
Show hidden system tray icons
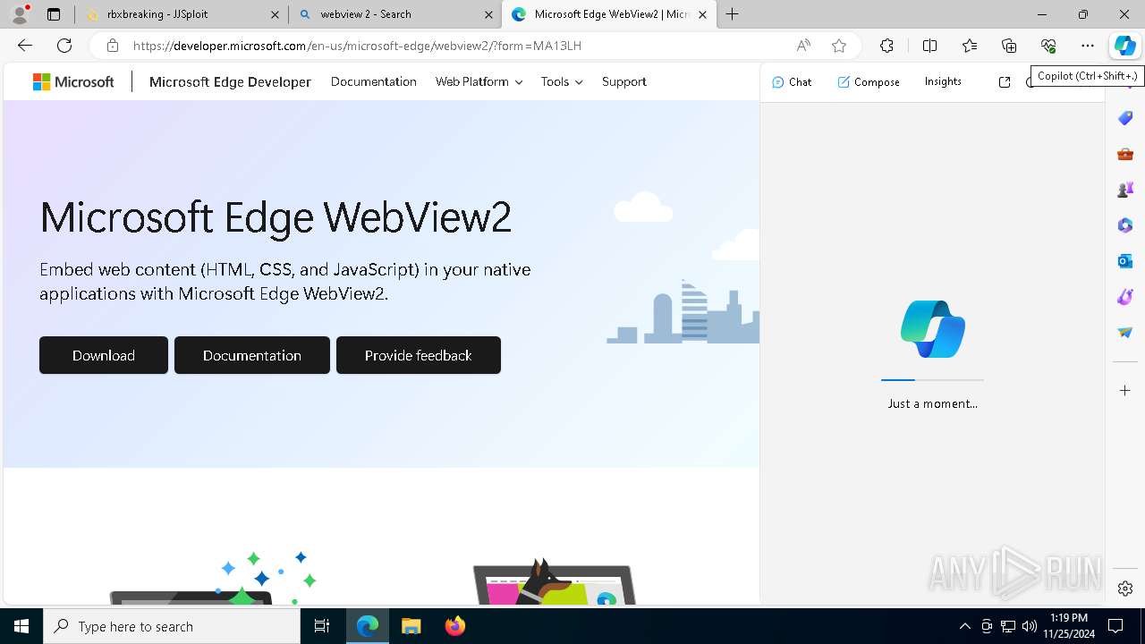coord(964,626)
